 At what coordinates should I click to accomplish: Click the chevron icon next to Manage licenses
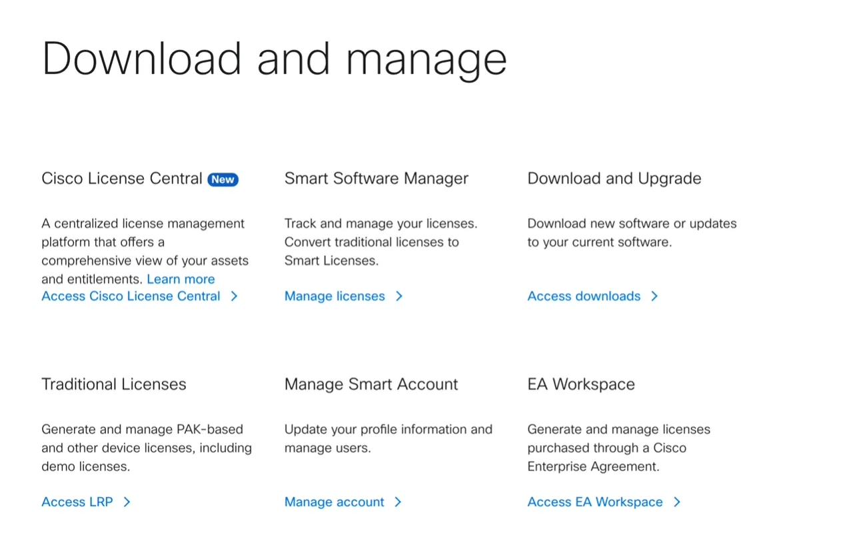[x=399, y=296]
